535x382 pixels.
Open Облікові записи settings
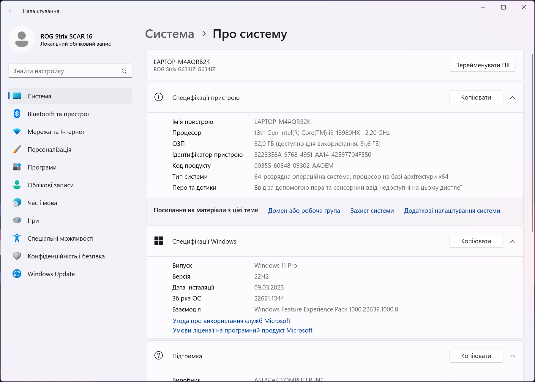coord(70,185)
